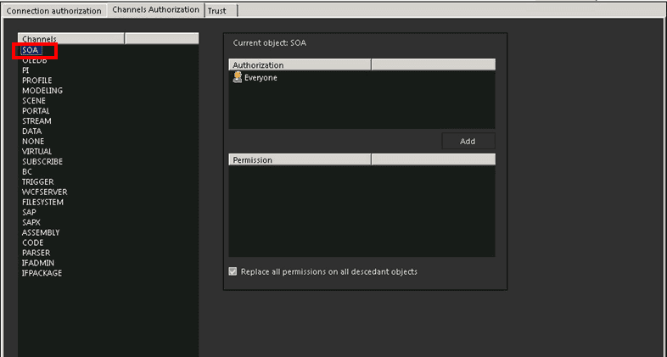Select the PI channel
This screenshot has height=357, width=667.
coord(25,70)
